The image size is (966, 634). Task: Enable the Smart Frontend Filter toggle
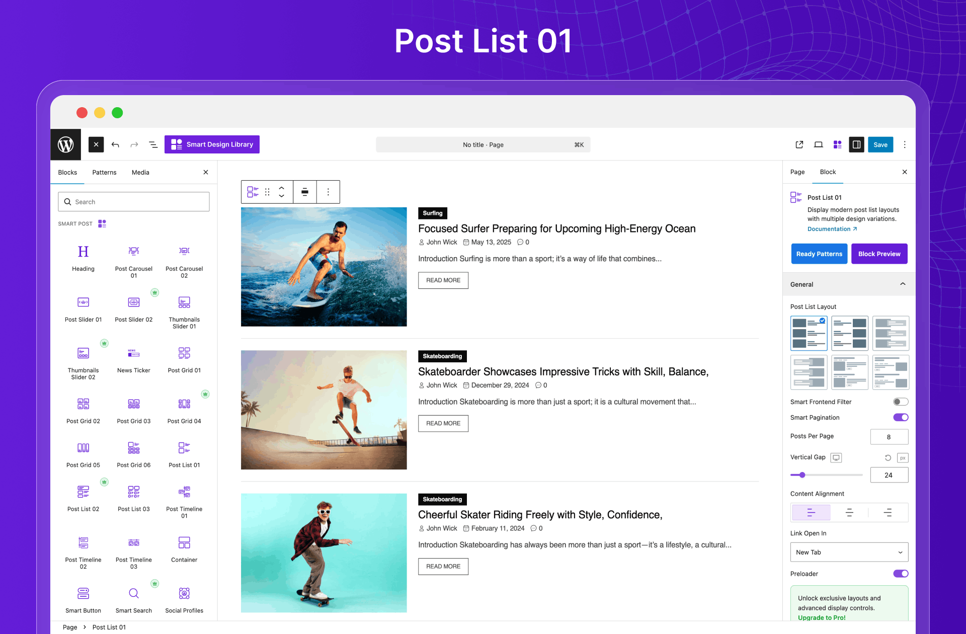coord(900,402)
